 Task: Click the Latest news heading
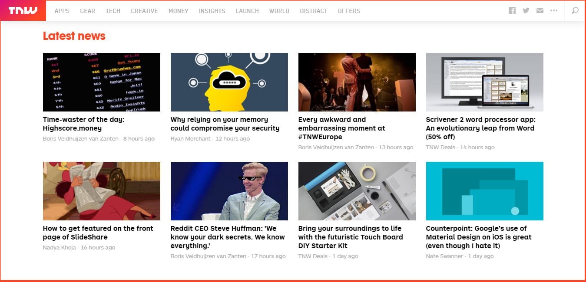[x=74, y=36]
